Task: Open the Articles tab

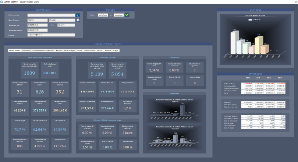Action: (79, 50)
